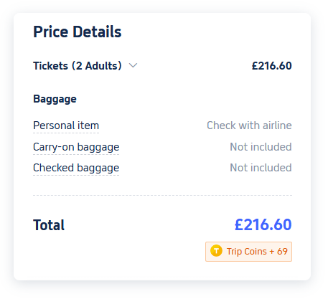Click the Baggage section heading
The width and height of the screenshot is (328, 299).
(55, 99)
